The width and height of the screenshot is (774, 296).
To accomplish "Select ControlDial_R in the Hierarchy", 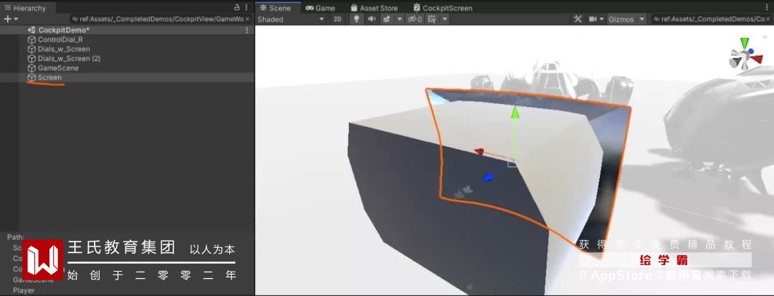I will pyautogui.click(x=60, y=39).
